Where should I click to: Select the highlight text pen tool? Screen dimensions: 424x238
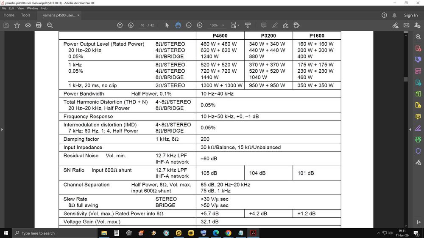[275, 25]
